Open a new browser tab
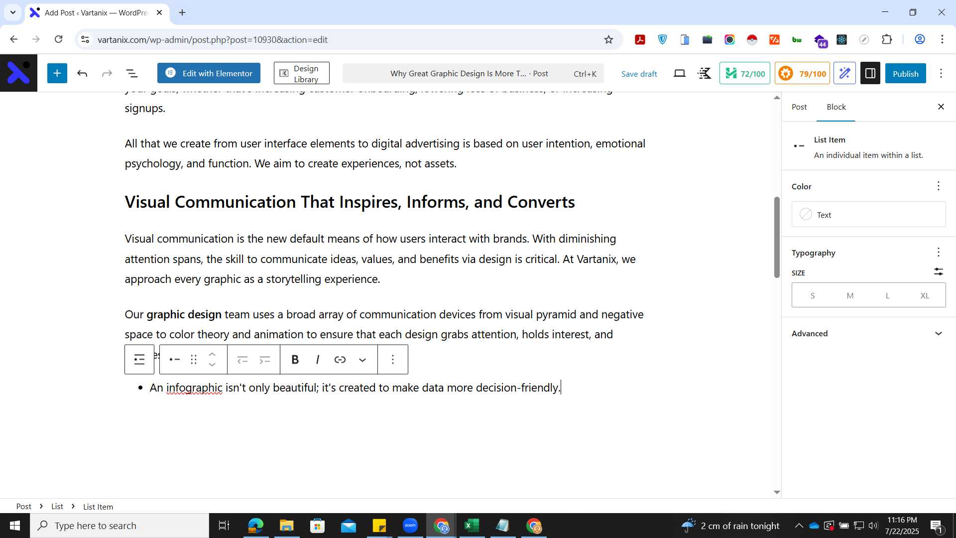 (182, 12)
